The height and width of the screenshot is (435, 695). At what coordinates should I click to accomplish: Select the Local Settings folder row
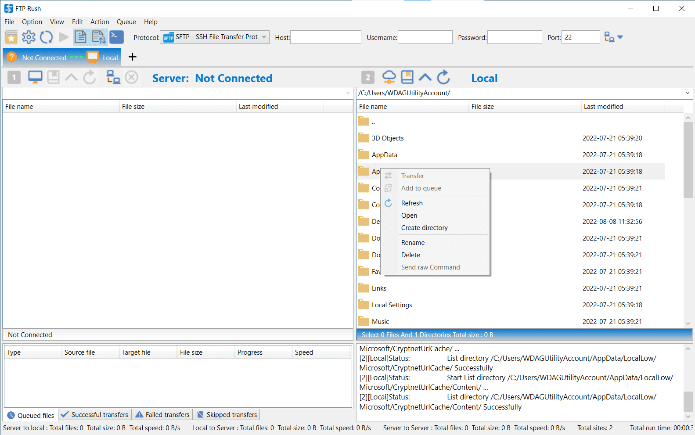tap(511, 305)
